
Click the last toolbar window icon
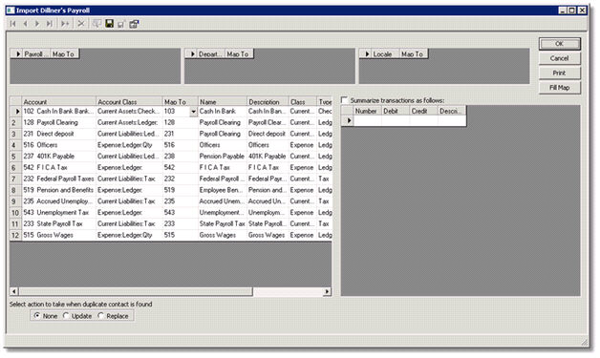(134, 24)
